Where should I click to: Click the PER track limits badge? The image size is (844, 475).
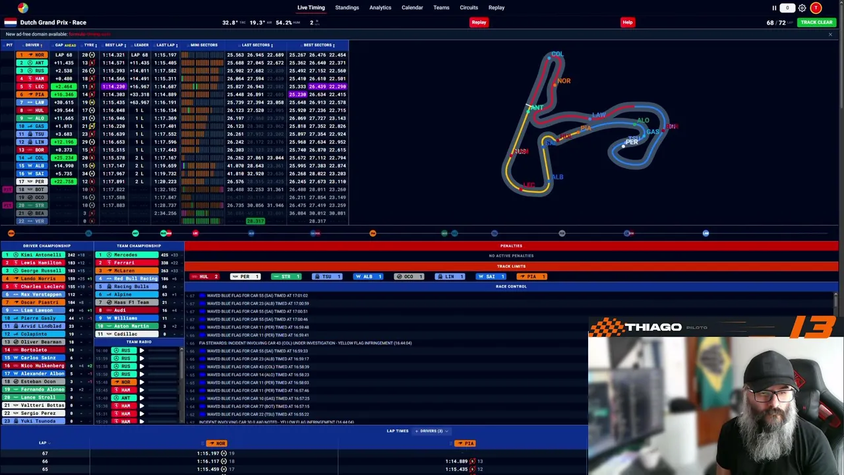click(245, 276)
